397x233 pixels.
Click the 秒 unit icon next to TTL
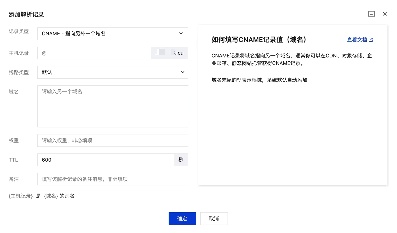pos(181,160)
